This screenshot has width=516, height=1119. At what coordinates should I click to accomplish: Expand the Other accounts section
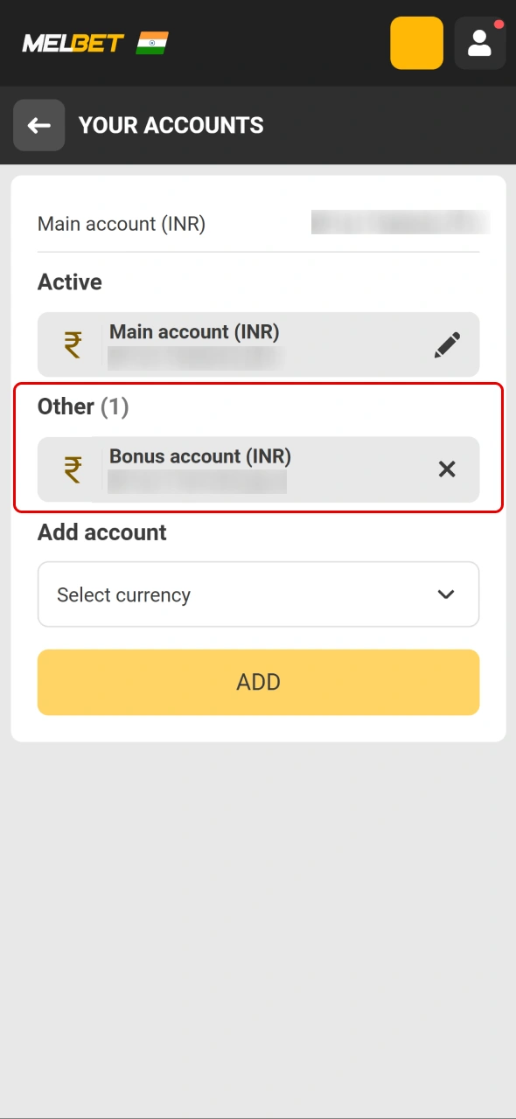[83, 406]
